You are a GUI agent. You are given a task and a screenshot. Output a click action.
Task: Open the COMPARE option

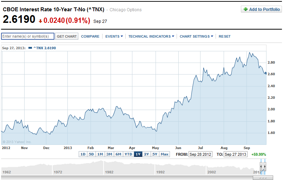(90, 37)
